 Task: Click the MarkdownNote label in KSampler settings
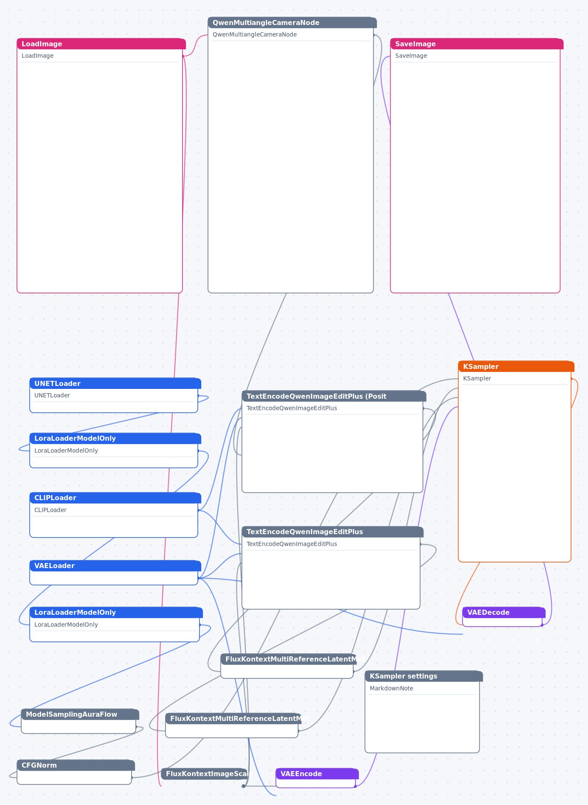coord(391,688)
